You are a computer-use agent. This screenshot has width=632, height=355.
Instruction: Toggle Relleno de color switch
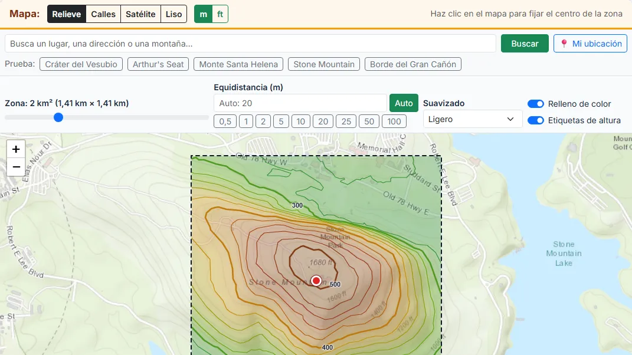click(536, 104)
